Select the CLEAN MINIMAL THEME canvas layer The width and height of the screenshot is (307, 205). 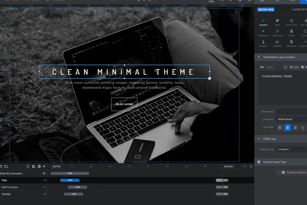(x=124, y=72)
